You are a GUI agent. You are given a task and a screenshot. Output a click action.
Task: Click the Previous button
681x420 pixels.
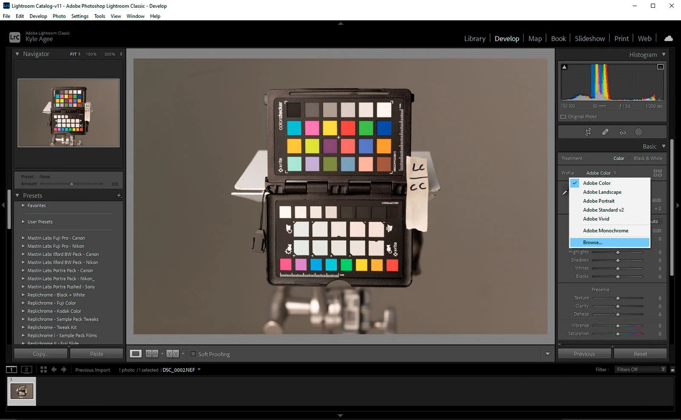[584, 354]
